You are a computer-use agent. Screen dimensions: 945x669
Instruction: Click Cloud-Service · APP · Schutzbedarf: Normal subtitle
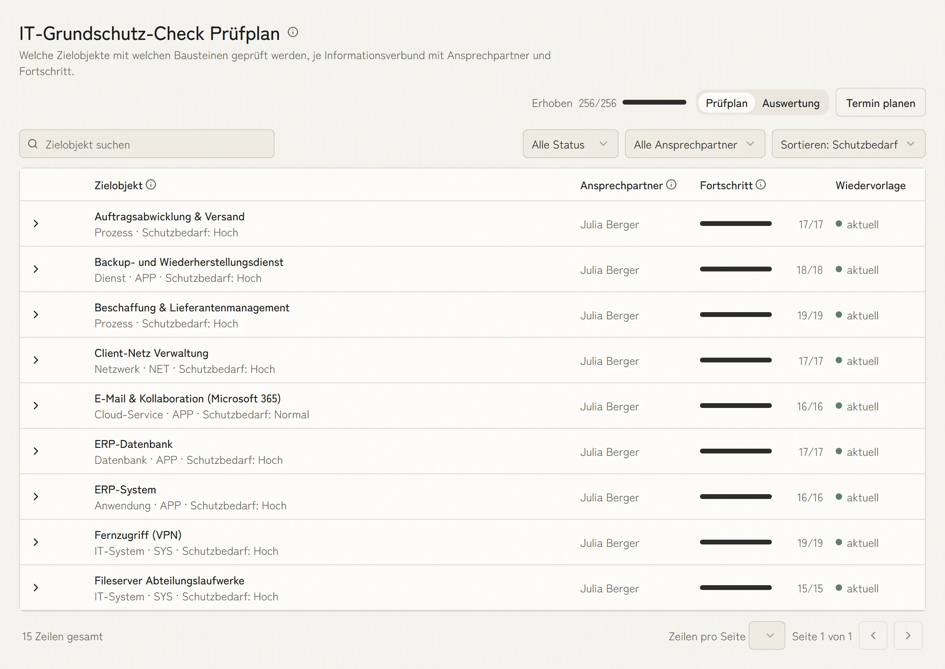pyautogui.click(x=202, y=414)
